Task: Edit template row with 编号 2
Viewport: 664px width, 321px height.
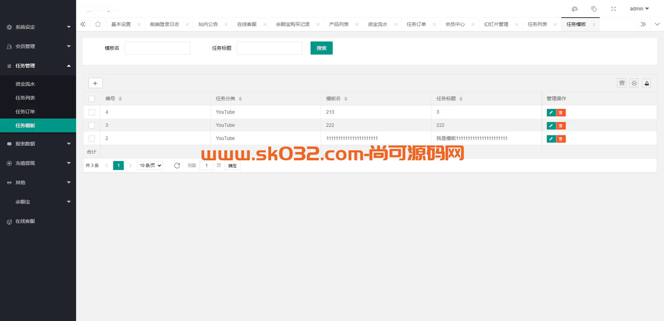Action: 551,139
